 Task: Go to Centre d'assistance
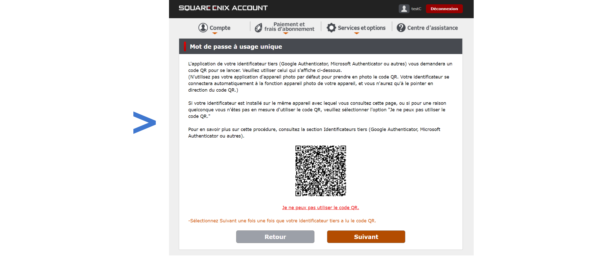tap(432, 28)
